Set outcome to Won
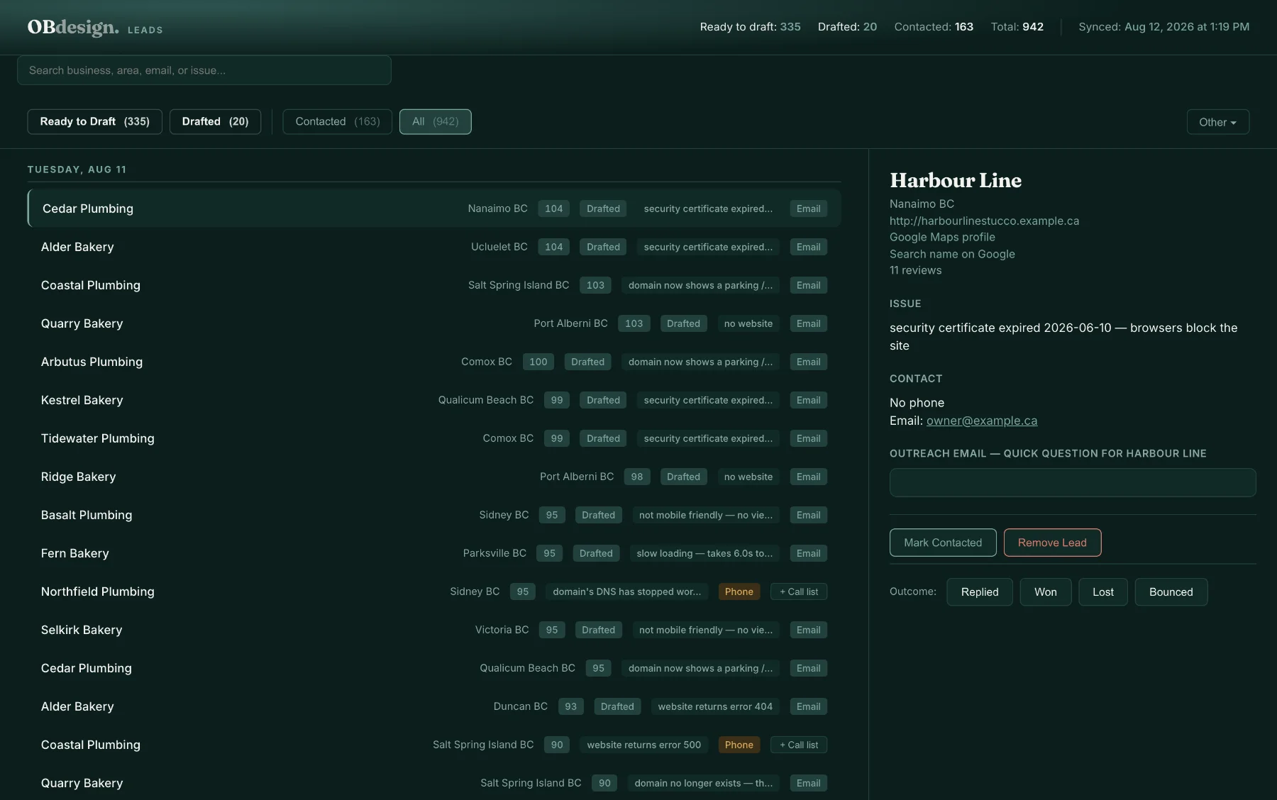This screenshot has width=1277, height=800. [x=1045, y=591]
